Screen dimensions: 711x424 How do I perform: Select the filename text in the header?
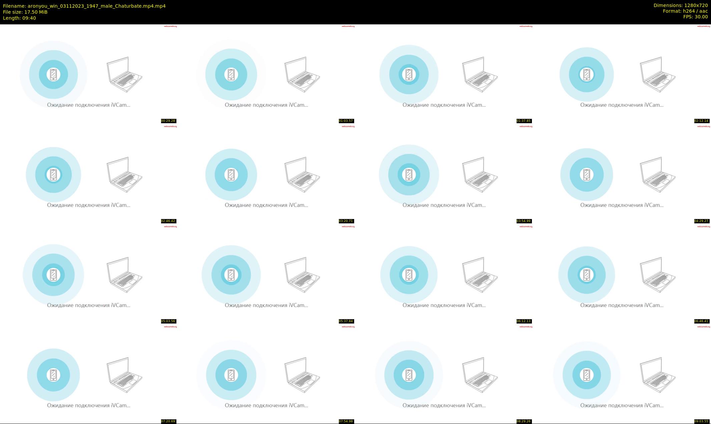tap(84, 6)
